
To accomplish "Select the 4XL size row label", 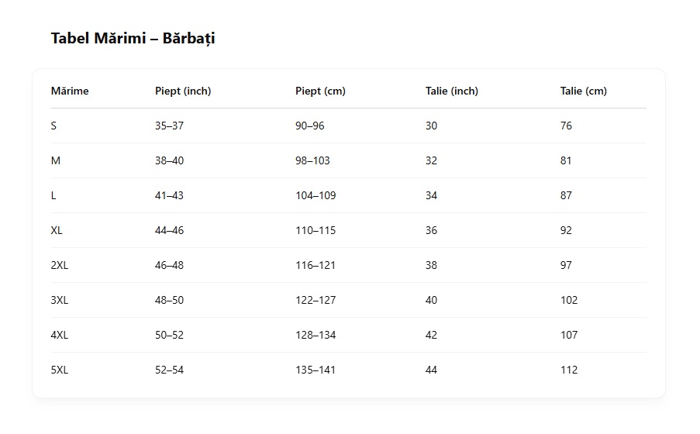I will [60, 335].
